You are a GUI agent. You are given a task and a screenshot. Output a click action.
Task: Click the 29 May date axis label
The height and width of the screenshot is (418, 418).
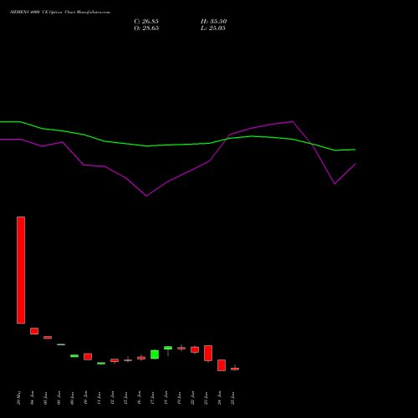18,398
